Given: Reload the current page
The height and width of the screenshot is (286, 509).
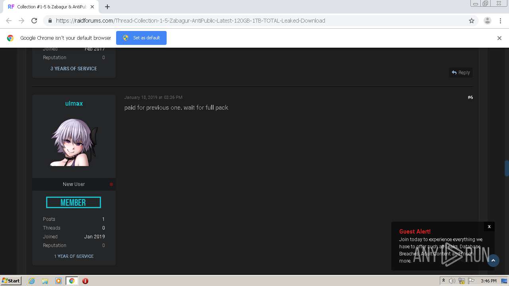Looking at the screenshot, I should tap(34, 21).
